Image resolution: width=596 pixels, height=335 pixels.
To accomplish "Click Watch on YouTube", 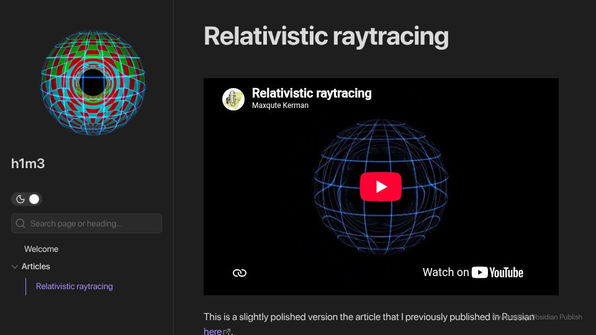I will 472,272.
